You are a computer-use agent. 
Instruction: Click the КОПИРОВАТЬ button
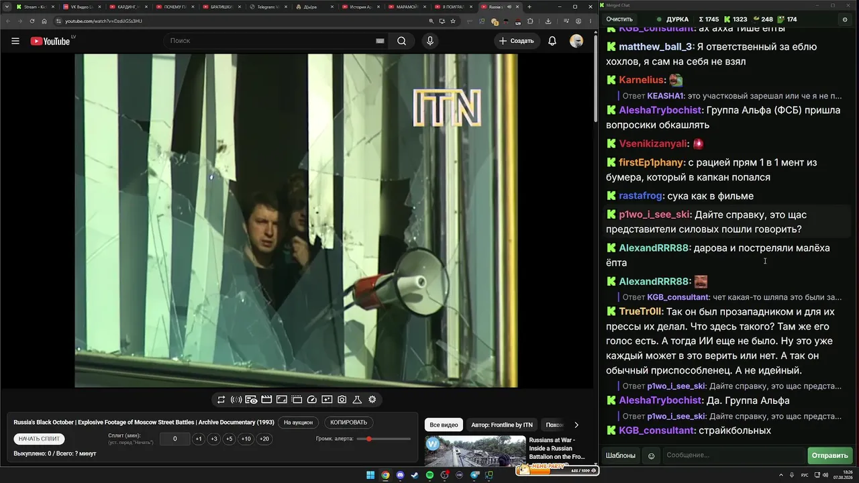(349, 423)
